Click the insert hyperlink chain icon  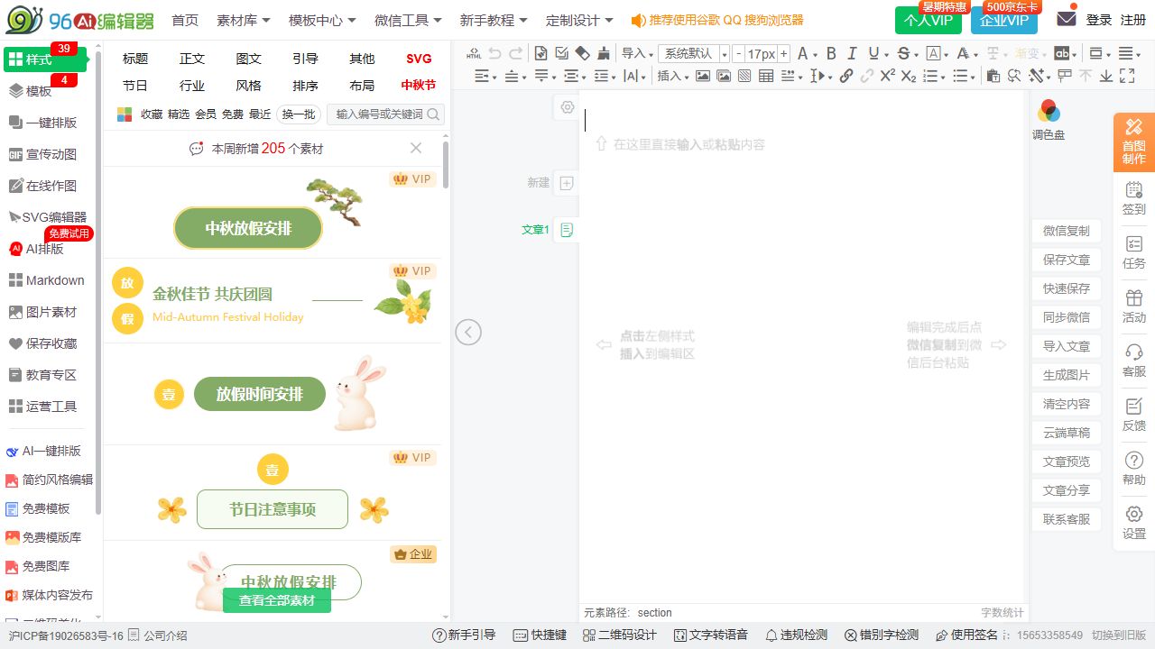pos(846,76)
